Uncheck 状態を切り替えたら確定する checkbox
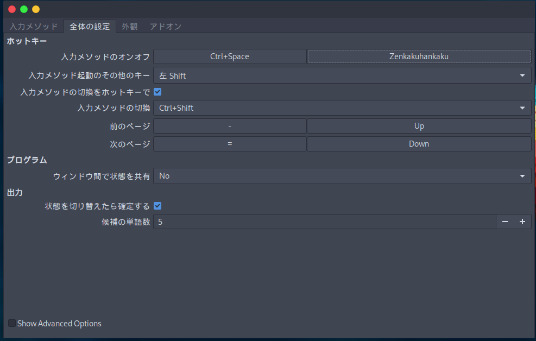 pyautogui.click(x=157, y=206)
